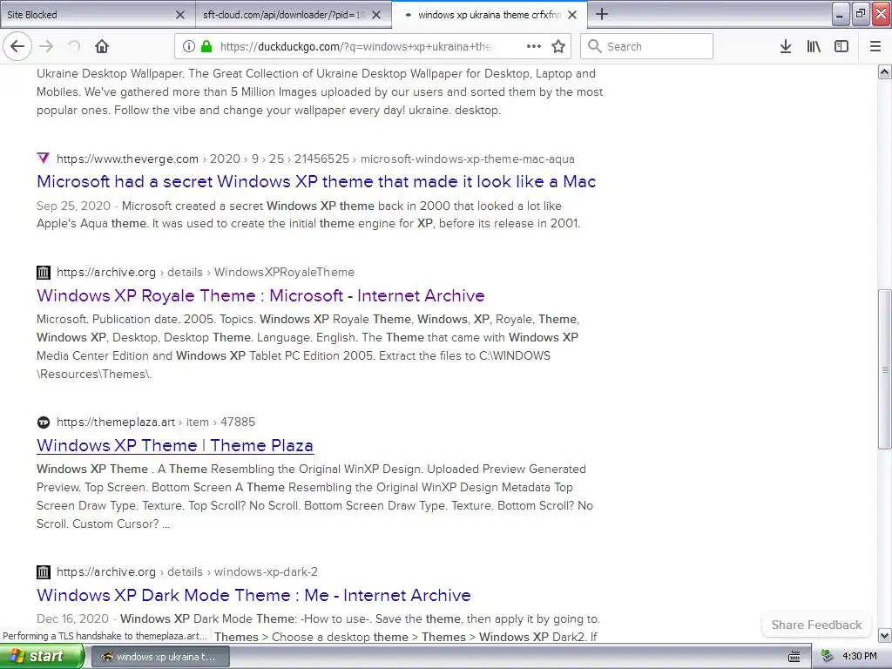The image size is (892, 669).
Task: Click the Share Feedback button
Action: 816,625
